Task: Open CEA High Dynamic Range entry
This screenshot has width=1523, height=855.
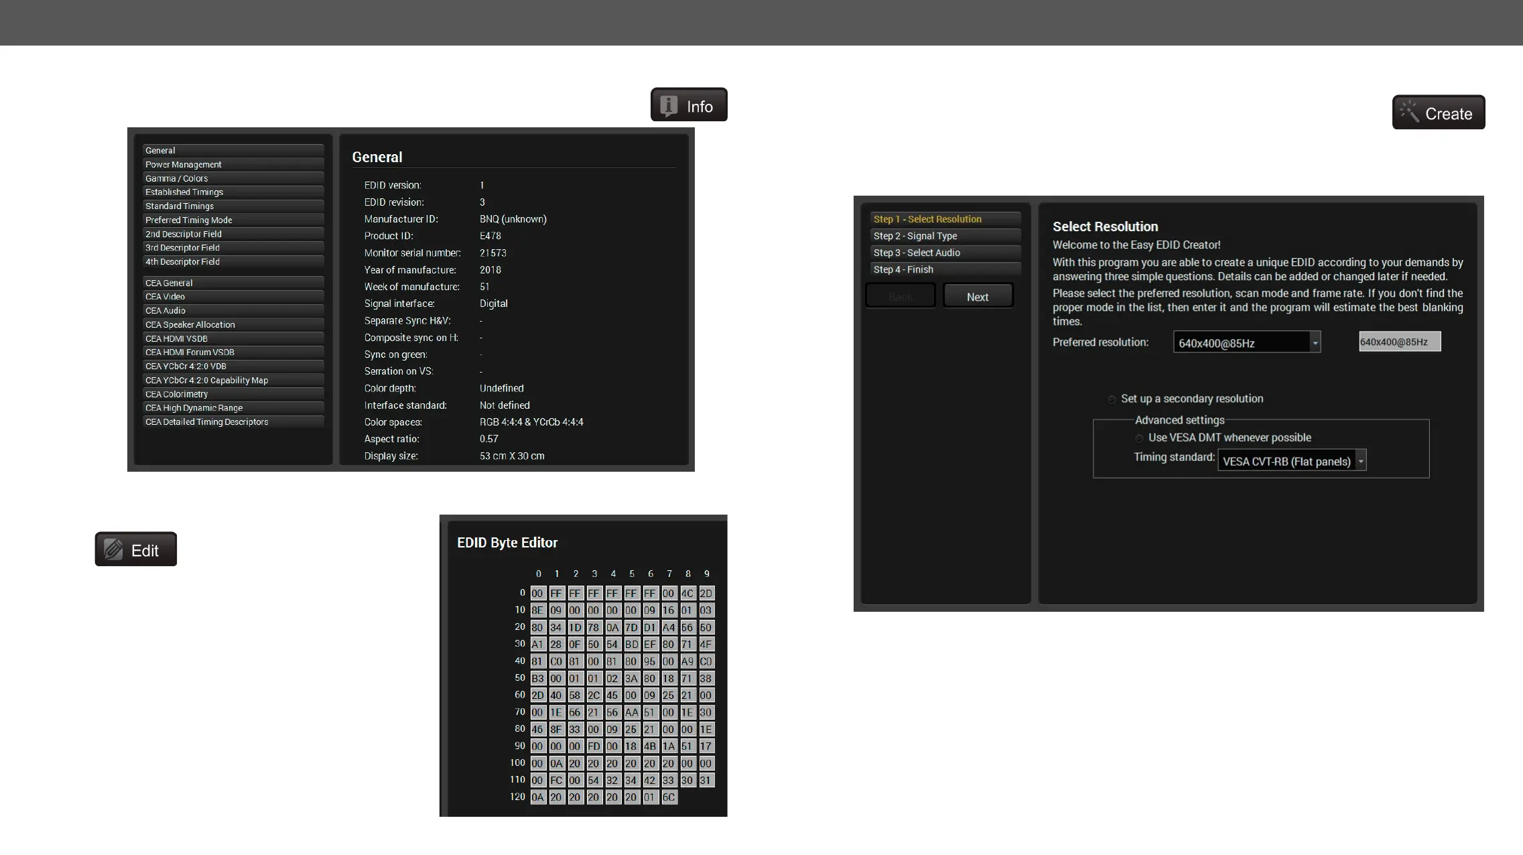Action: tap(233, 407)
